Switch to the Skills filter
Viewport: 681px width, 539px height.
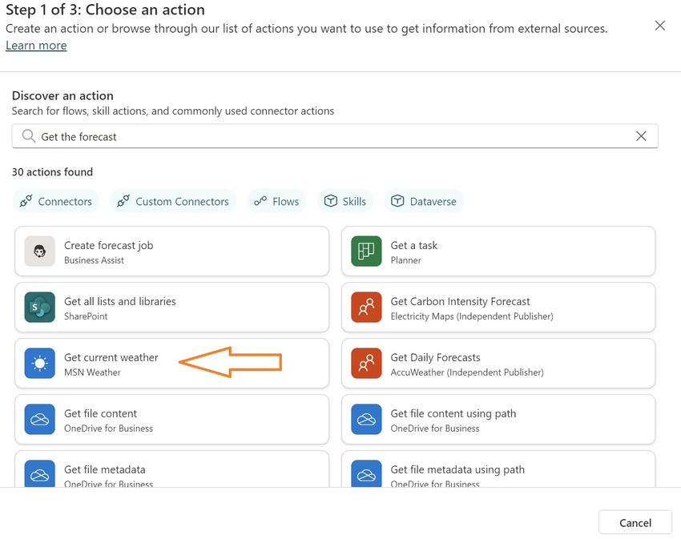coord(345,201)
